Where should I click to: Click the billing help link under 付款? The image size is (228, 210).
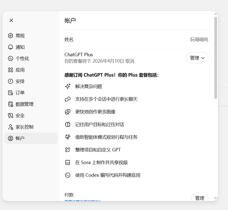click(83, 200)
